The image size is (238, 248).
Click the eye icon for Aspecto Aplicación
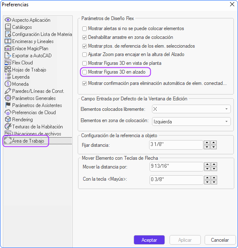click(8, 20)
